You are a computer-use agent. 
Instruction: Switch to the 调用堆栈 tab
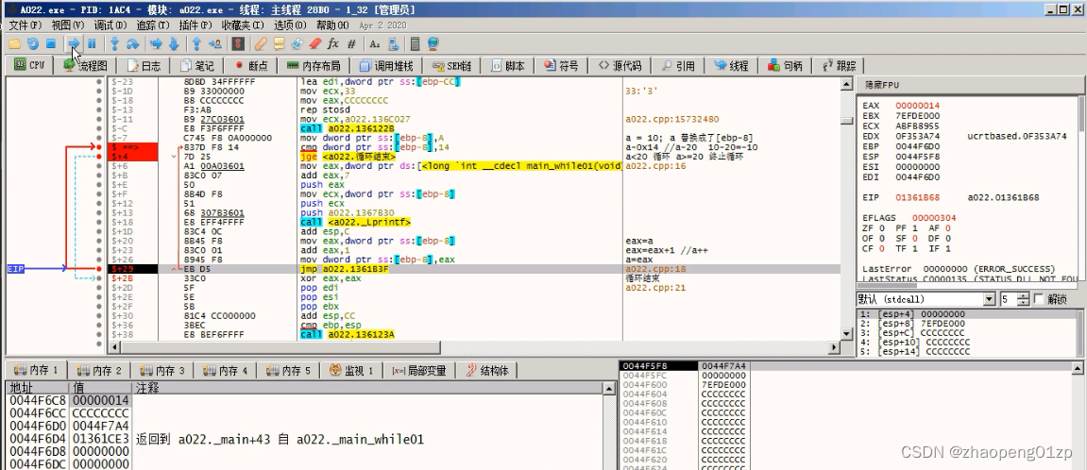click(x=385, y=66)
